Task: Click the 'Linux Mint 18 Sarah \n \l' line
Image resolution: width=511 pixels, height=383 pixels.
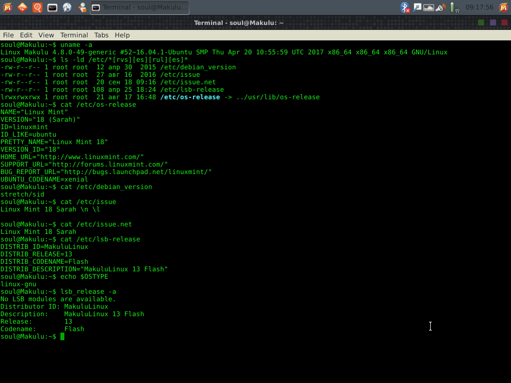Action: (50, 209)
